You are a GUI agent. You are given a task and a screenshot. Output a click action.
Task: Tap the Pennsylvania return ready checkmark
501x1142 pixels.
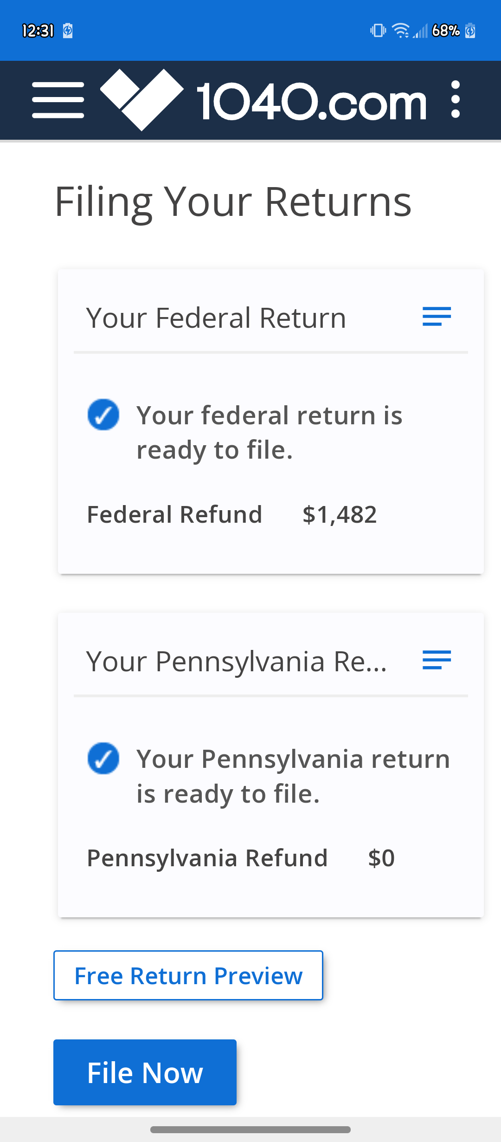pos(103,758)
